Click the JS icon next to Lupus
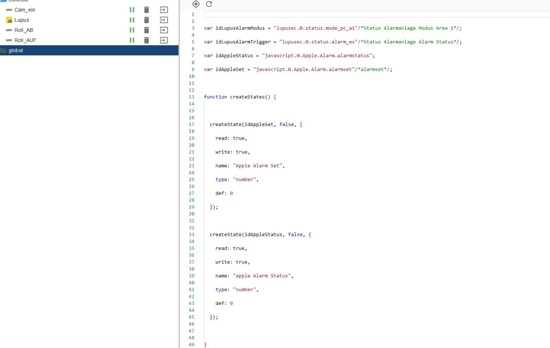550x348 pixels. pyautogui.click(x=9, y=20)
